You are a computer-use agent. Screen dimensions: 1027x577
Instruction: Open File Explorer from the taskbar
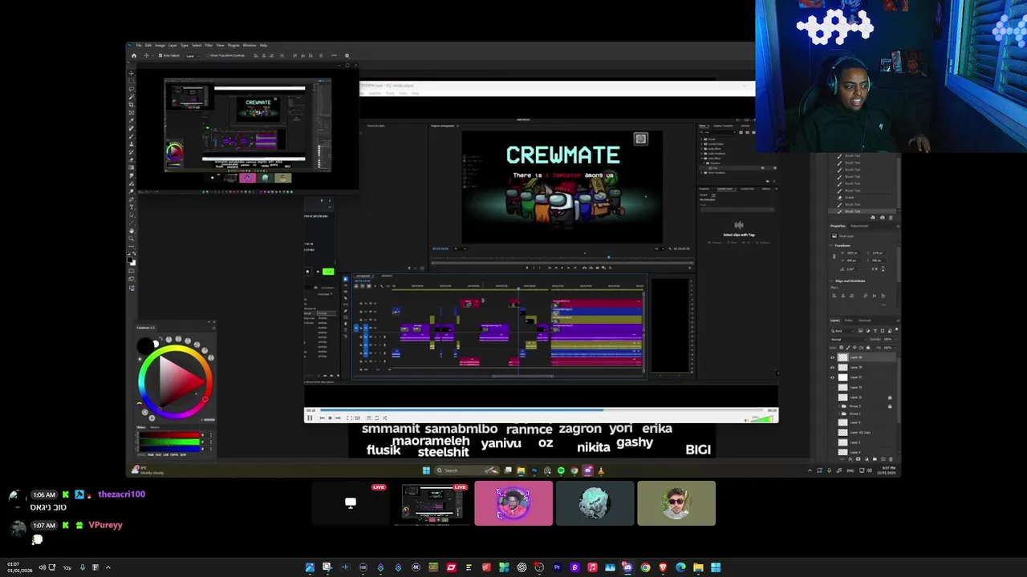pos(698,567)
